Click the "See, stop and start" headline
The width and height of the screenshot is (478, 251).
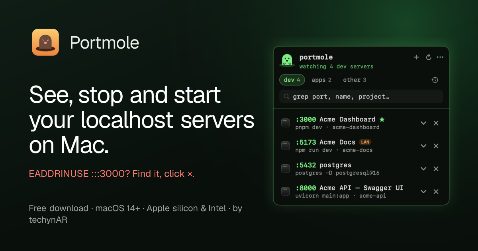coord(125,96)
